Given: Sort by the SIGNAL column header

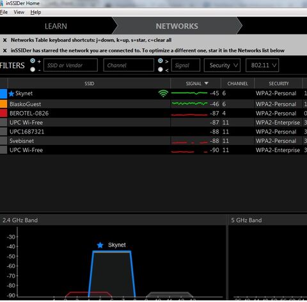Looking at the screenshot, I should click(196, 84).
